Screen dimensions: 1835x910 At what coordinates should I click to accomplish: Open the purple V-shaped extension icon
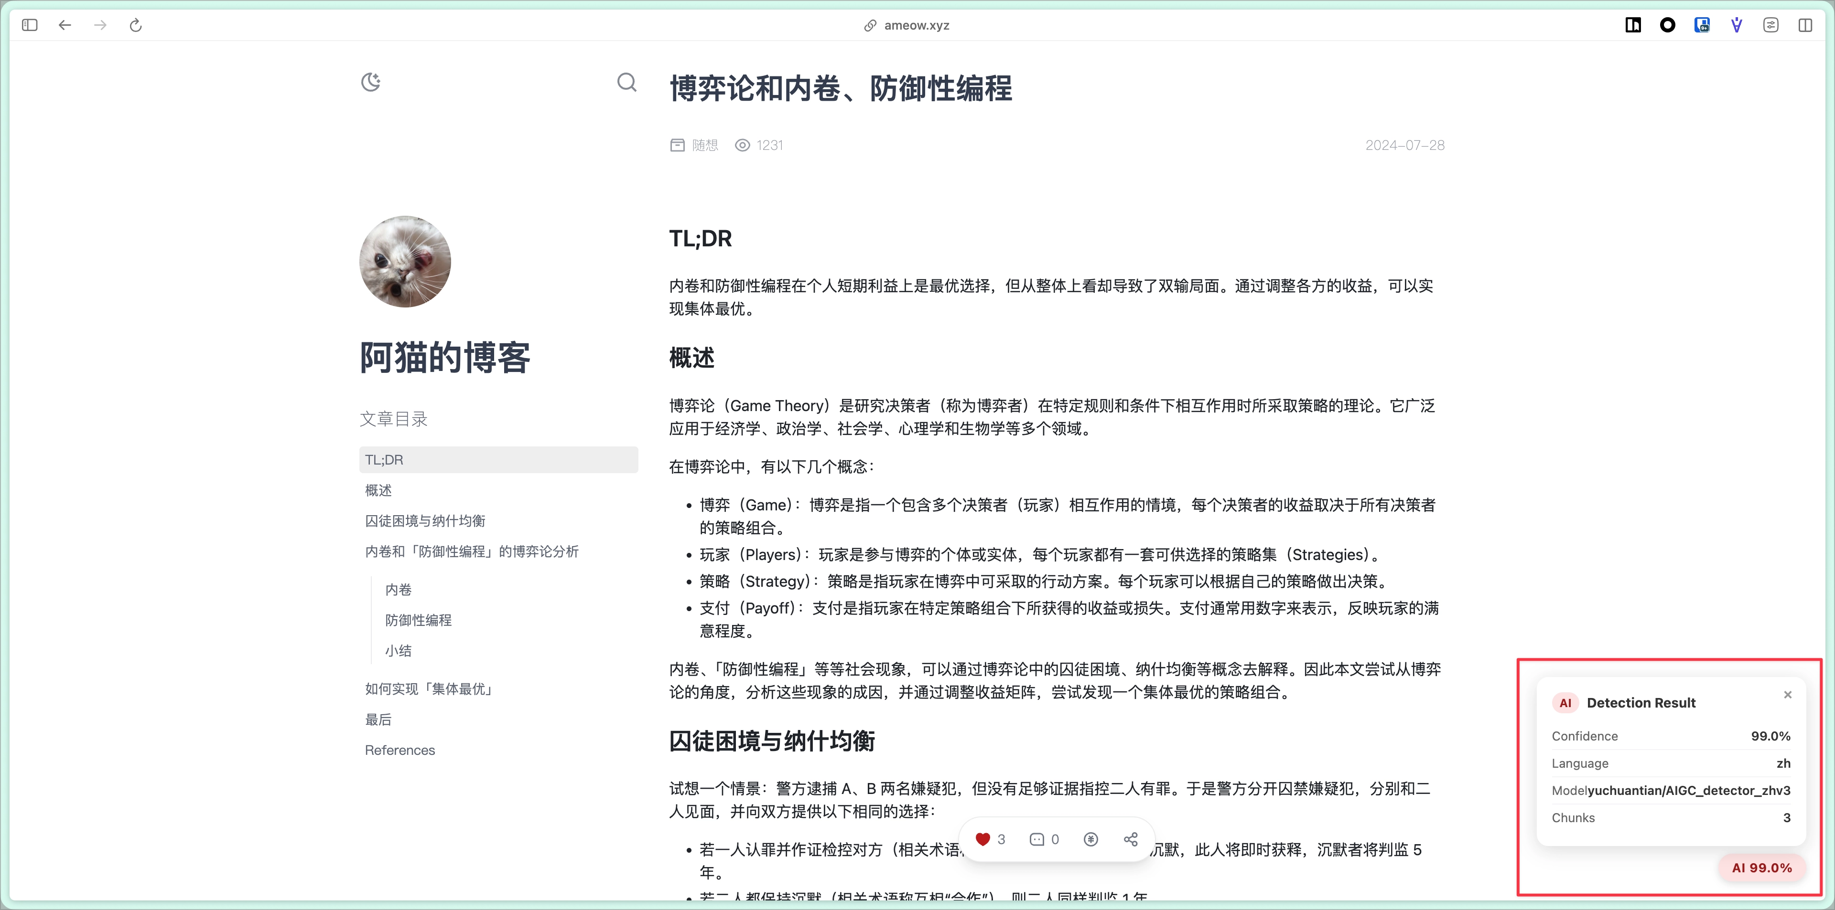pos(1737,26)
